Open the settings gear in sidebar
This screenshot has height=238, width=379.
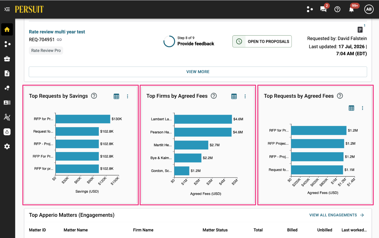pyautogui.click(x=7, y=146)
